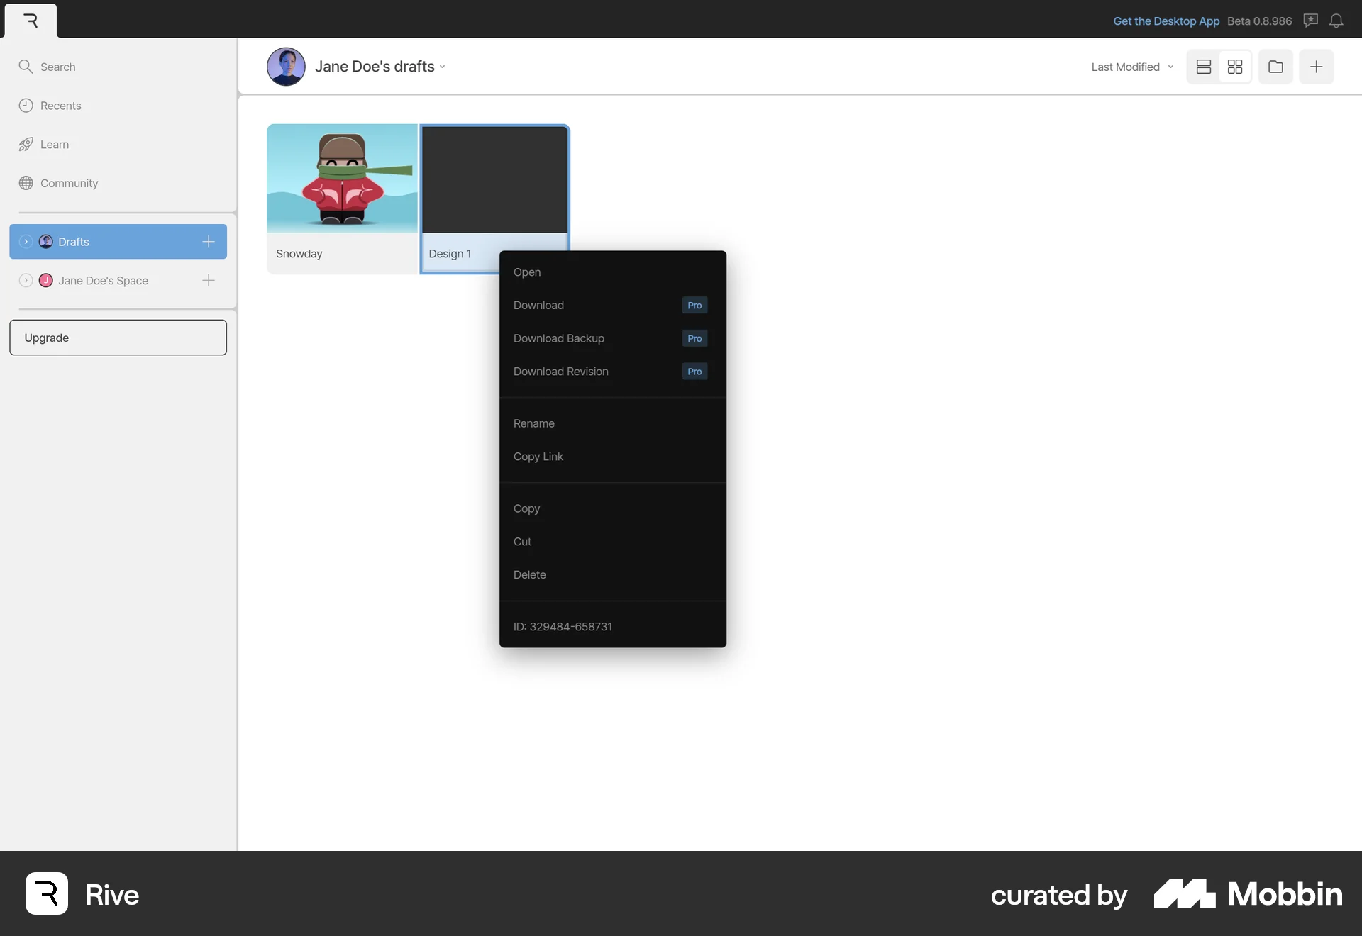Image resolution: width=1362 pixels, height=936 pixels.
Task: Add a new file to Drafts
Action: [207, 241]
